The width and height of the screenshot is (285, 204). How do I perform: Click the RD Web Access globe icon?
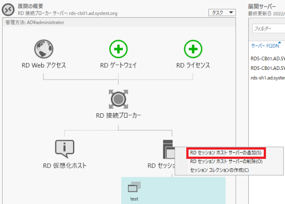(x=44, y=49)
